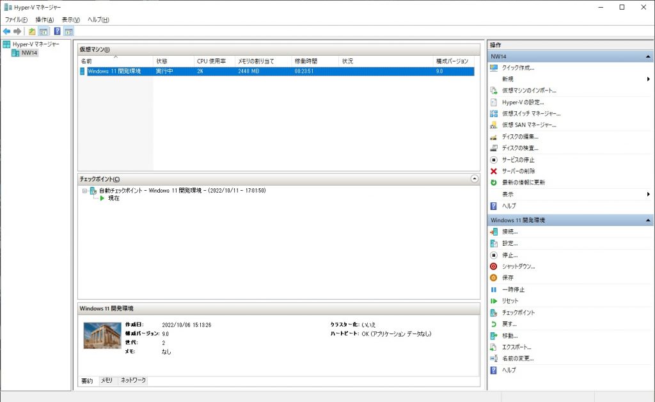Click サーバーの削除 (Remove Server)
This screenshot has height=402, width=655.
(518, 171)
